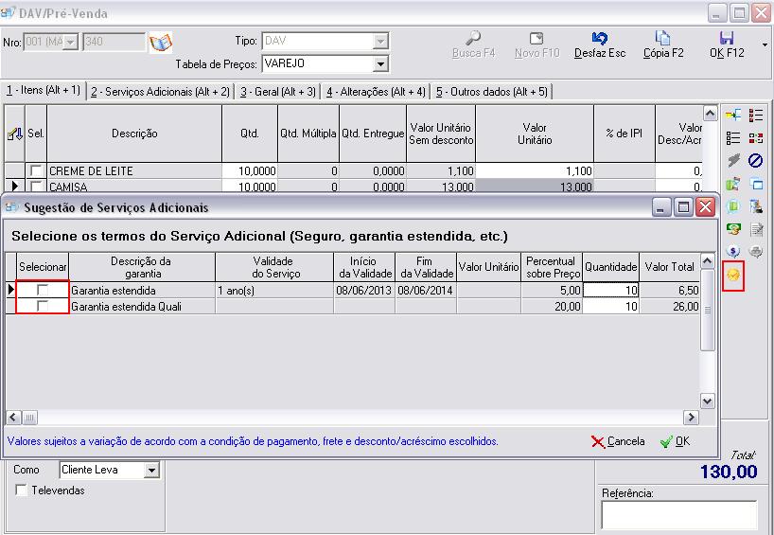
Task: Click the Cópia F2 copy icon
Action: pos(663,45)
